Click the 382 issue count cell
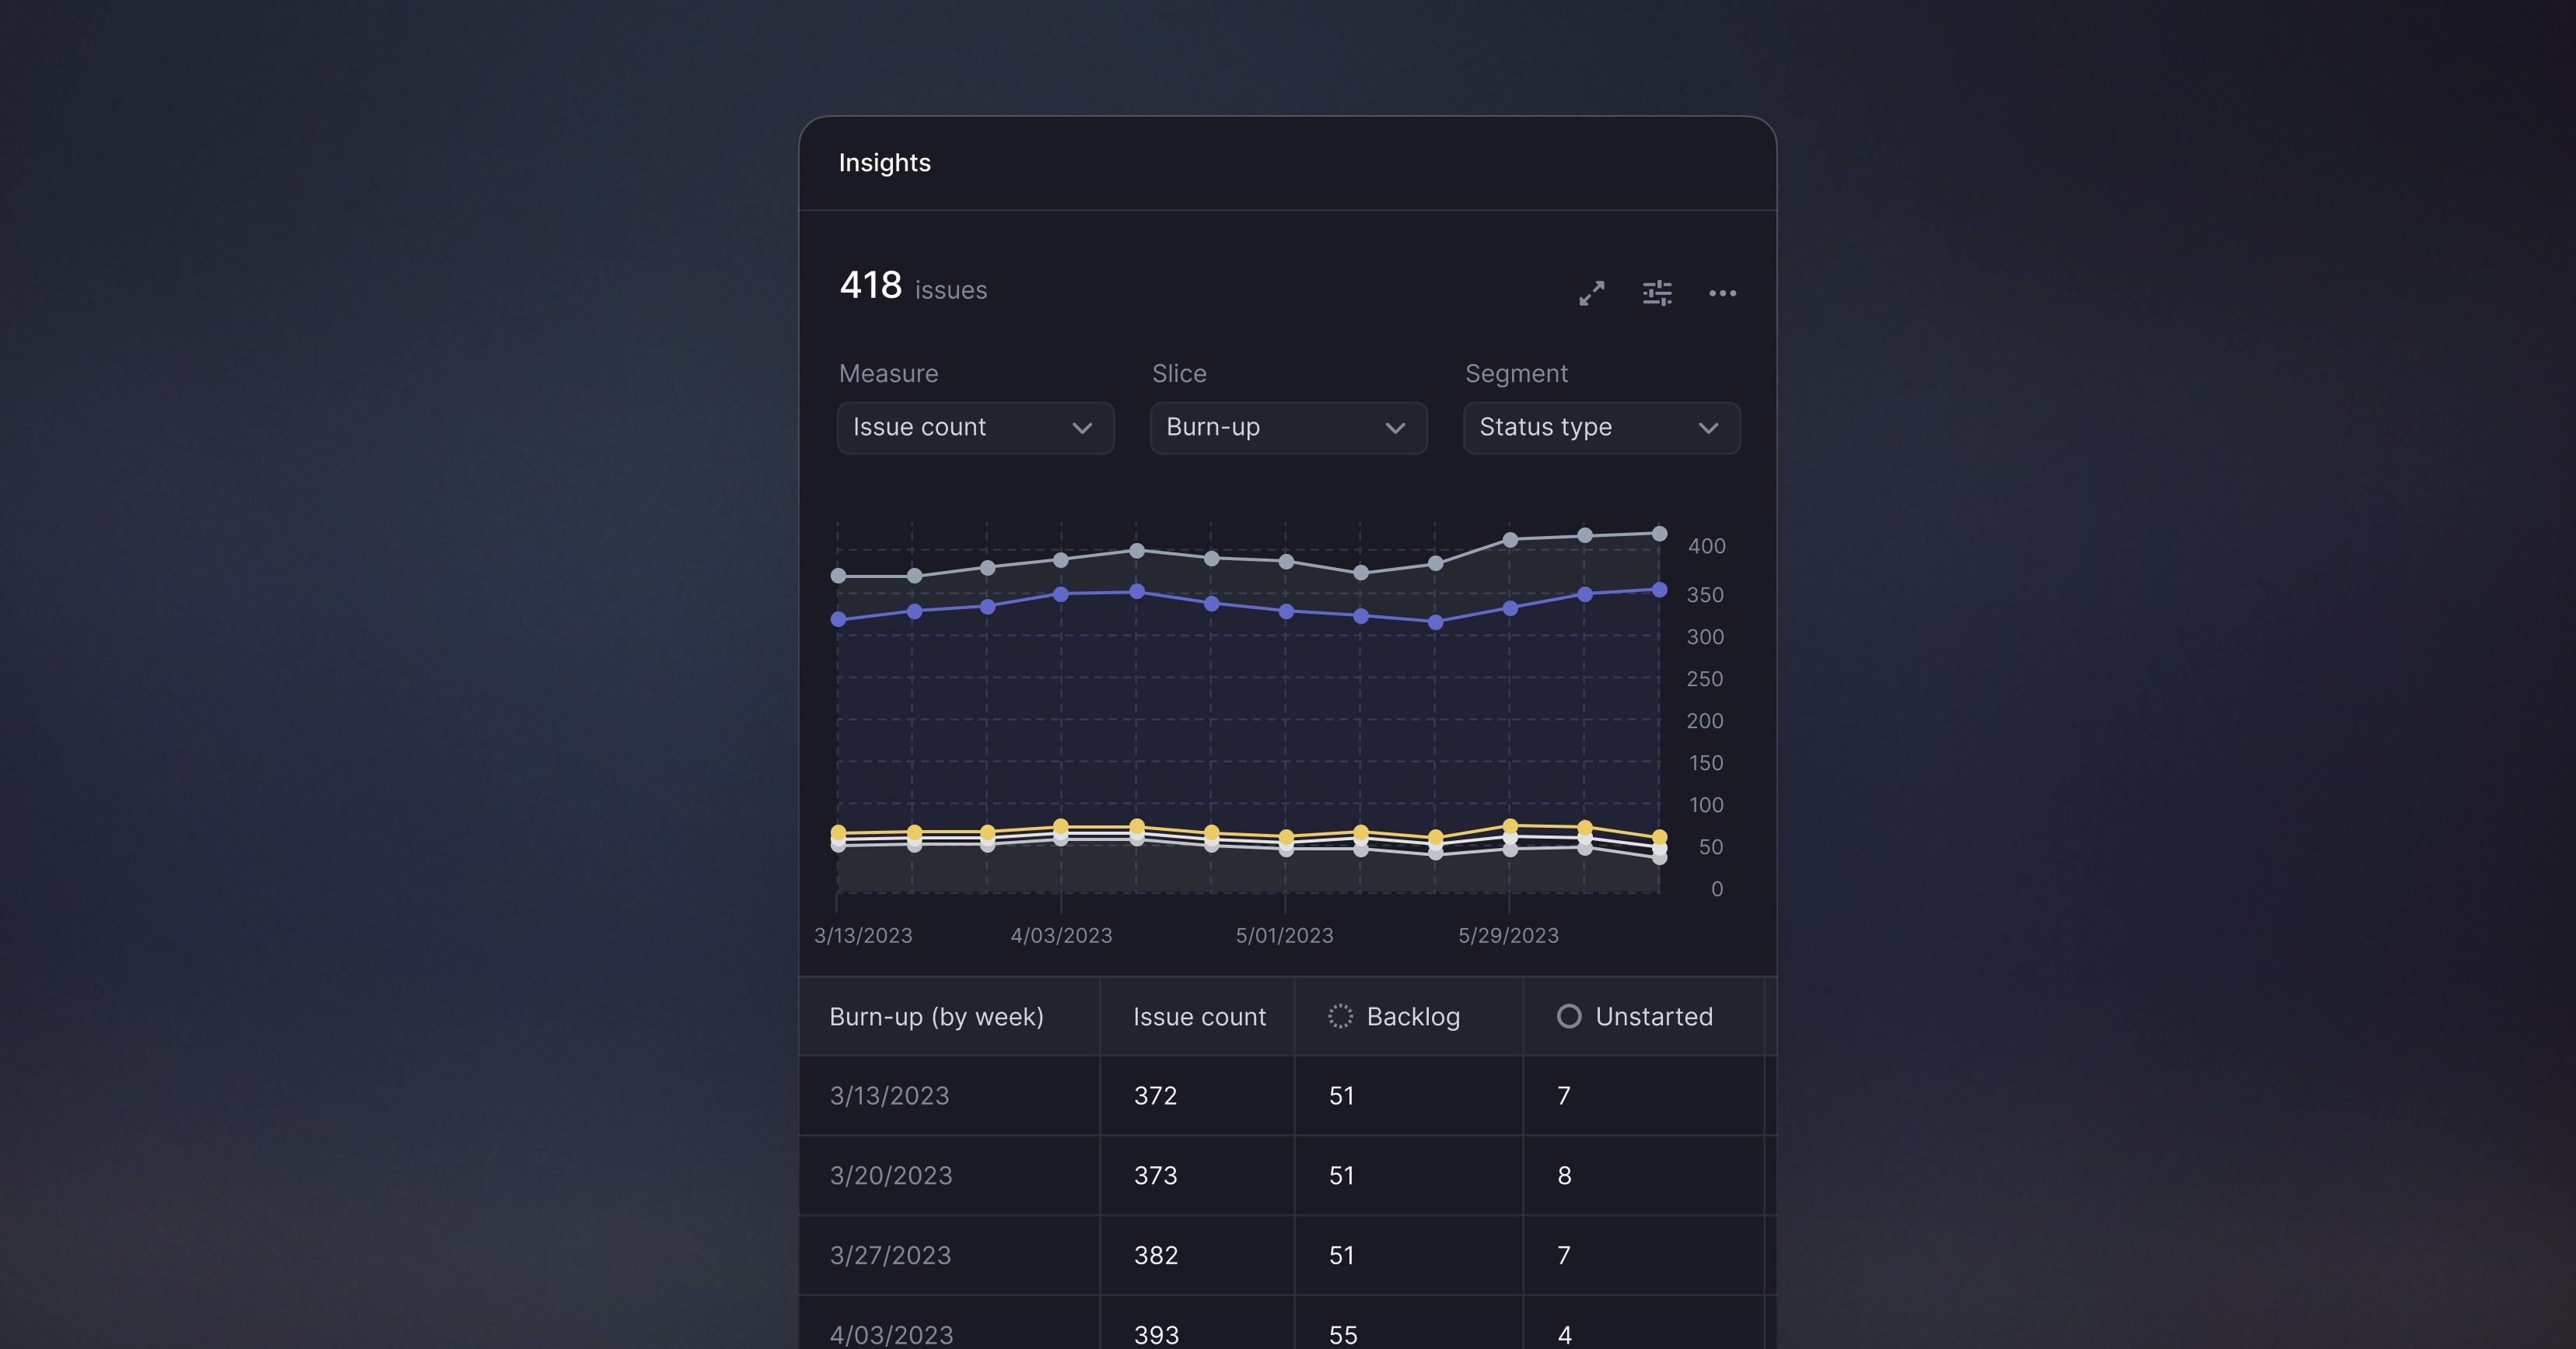 (1156, 1256)
